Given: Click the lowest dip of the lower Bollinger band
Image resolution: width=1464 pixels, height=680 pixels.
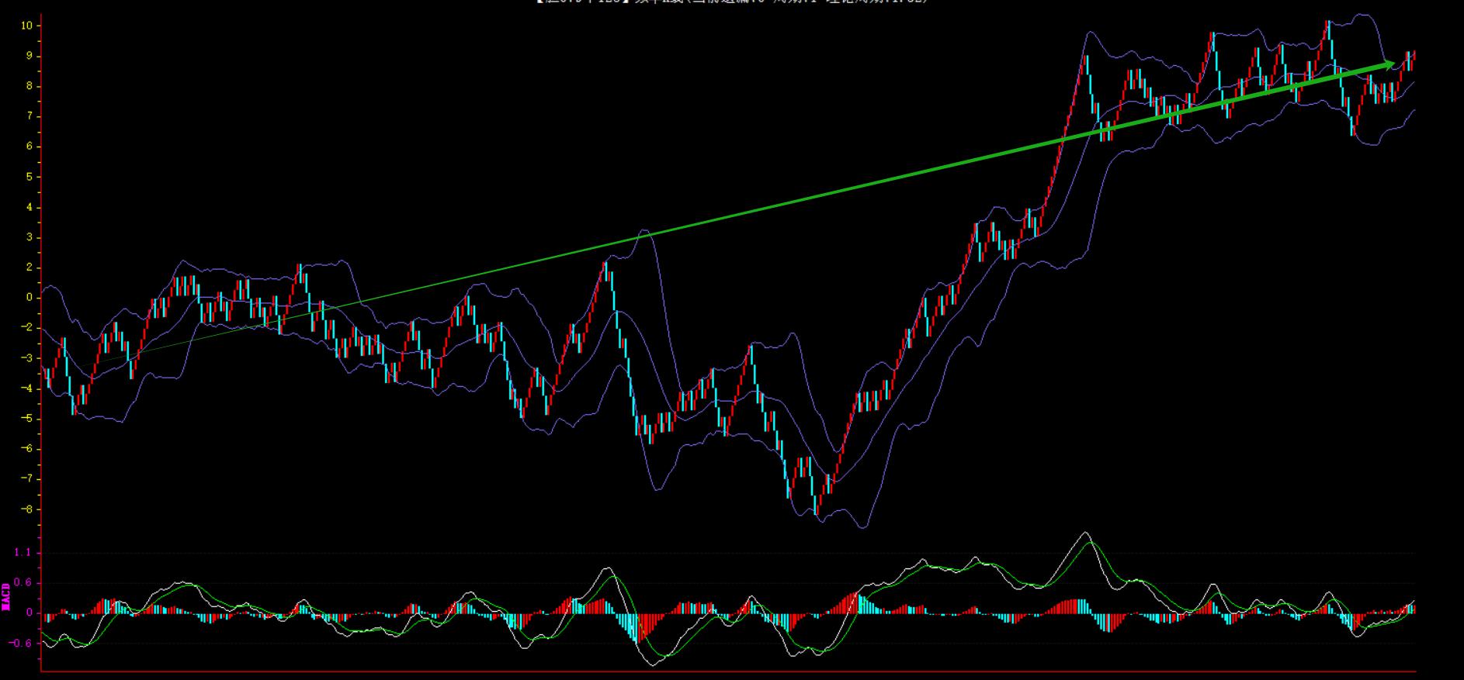Looking at the screenshot, I should pyautogui.click(x=862, y=527).
